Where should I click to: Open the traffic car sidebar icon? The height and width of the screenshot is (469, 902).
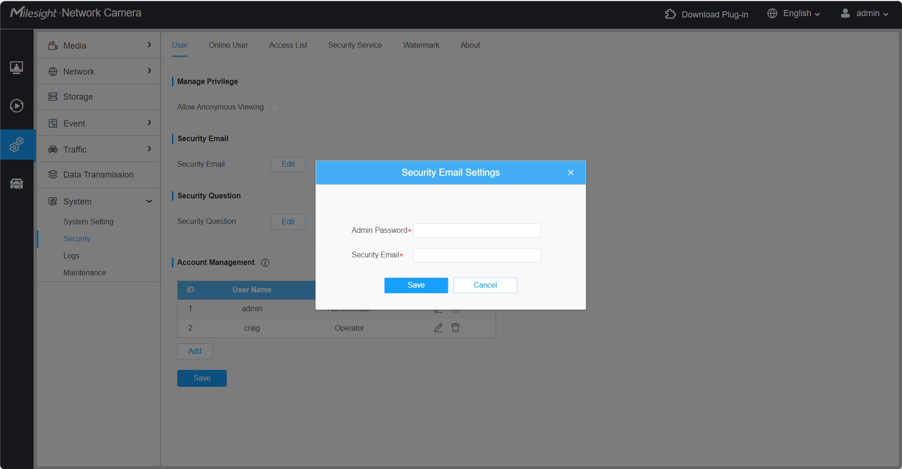coord(17,184)
